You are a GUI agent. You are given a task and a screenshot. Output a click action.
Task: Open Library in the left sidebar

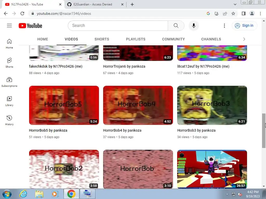(x=9, y=101)
